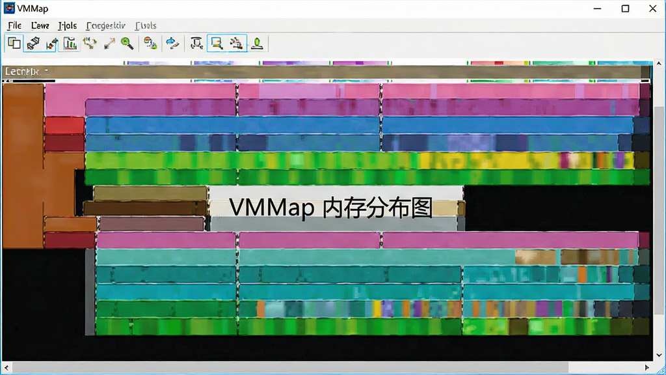Open the long greyed menu before 'Fisols'

pos(106,25)
